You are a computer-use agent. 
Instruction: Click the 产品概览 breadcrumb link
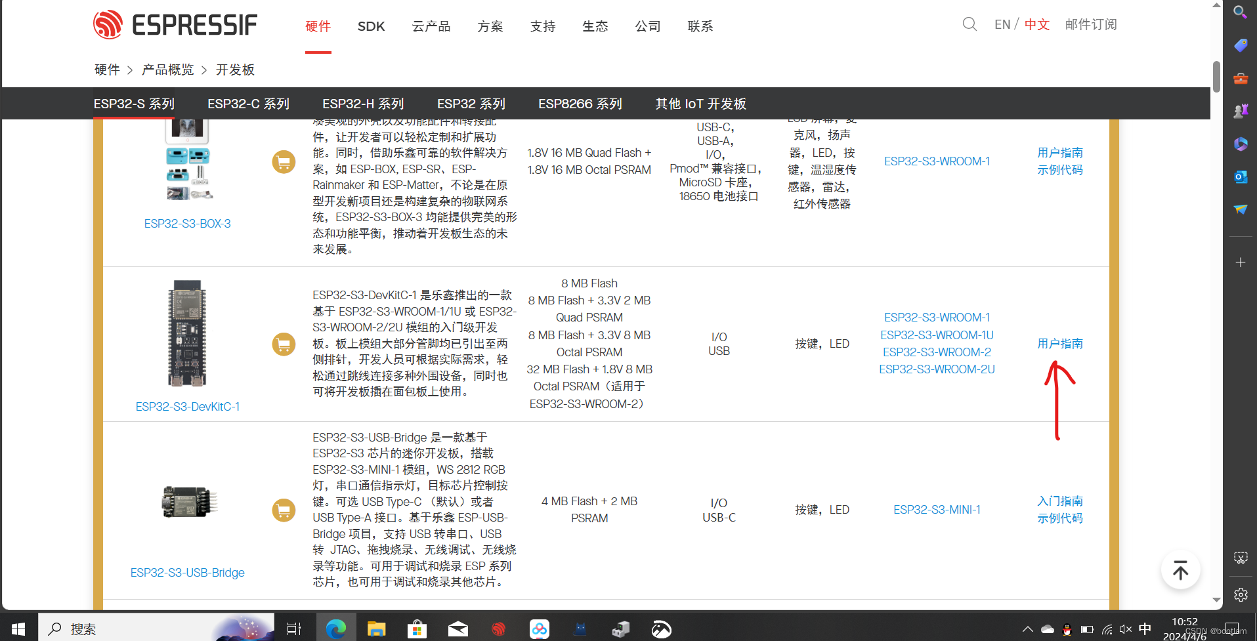pyautogui.click(x=168, y=70)
